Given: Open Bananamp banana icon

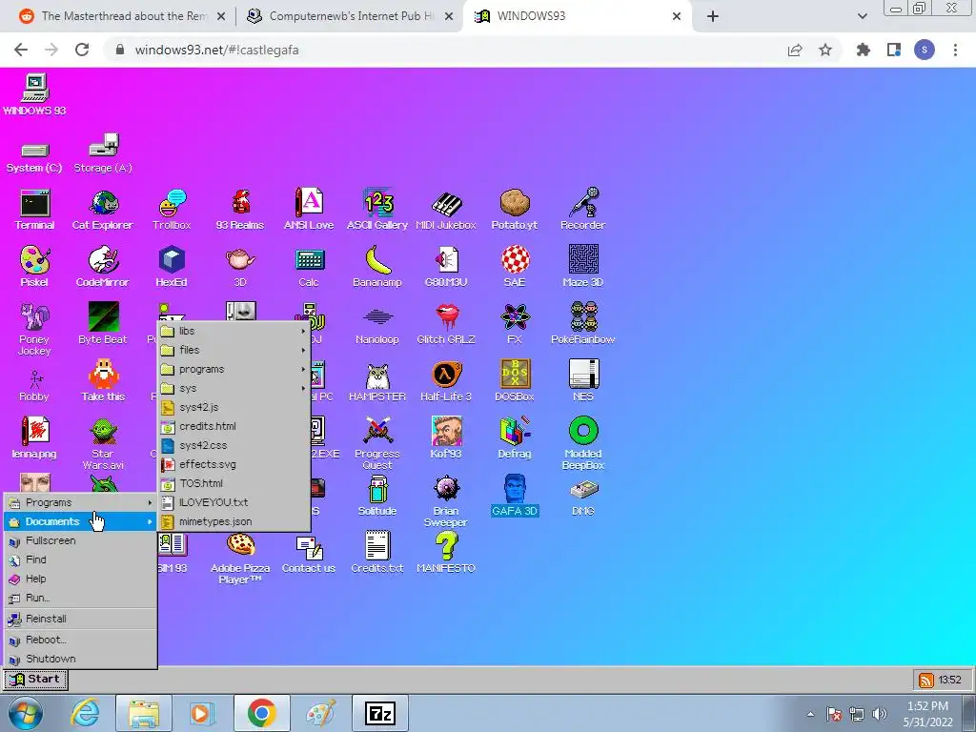Looking at the screenshot, I should 377,267.
